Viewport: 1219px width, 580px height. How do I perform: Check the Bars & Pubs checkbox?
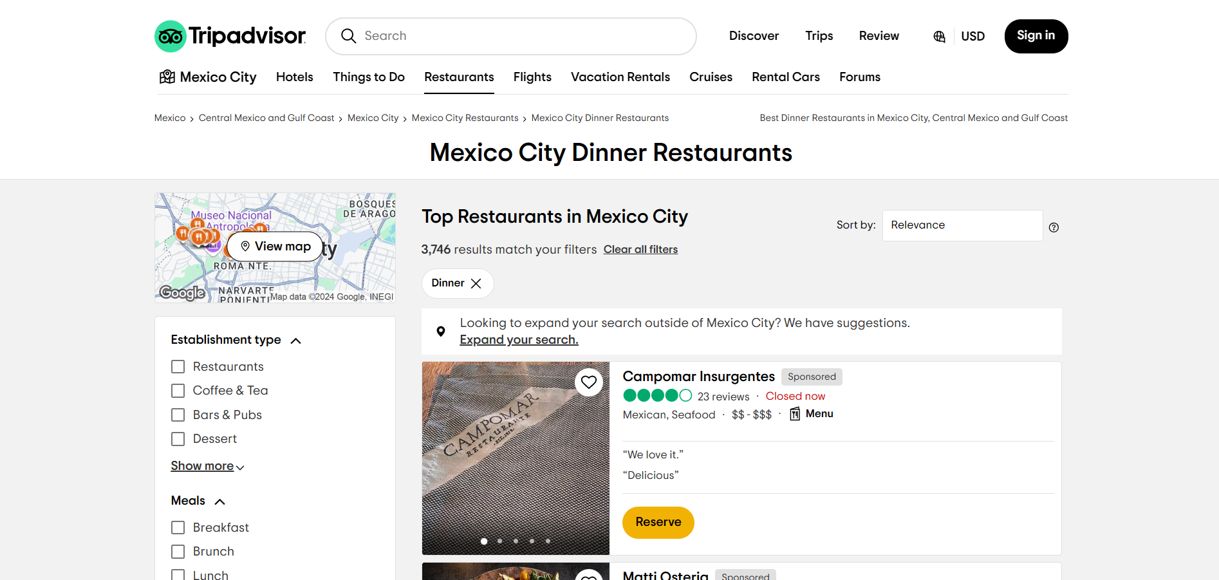(178, 415)
